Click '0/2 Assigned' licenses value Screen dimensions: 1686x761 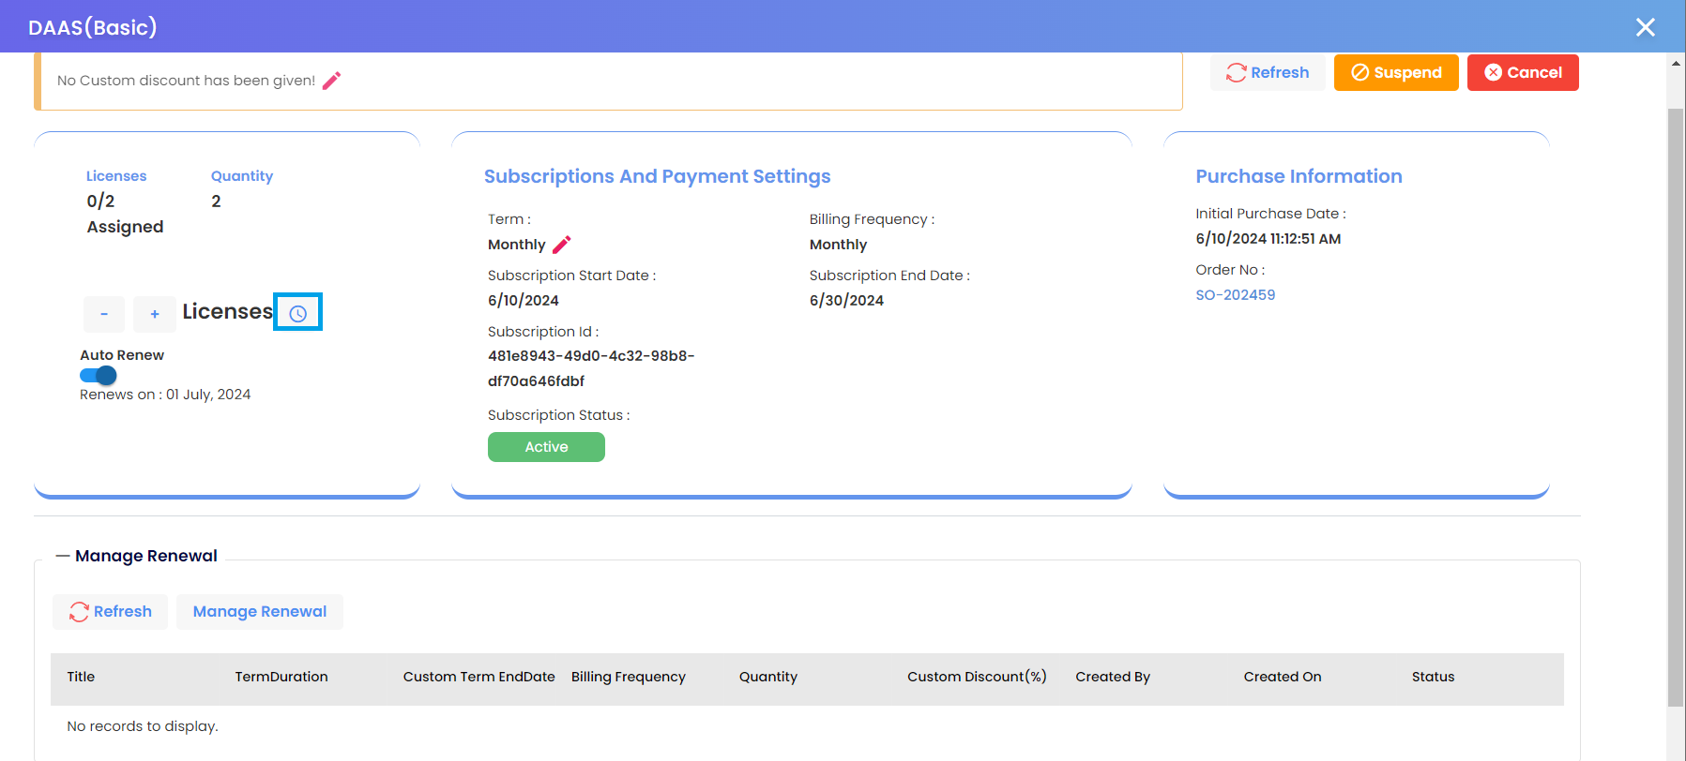point(125,214)
